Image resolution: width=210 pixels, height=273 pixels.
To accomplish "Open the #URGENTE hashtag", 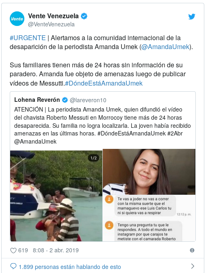I will [x=28, y=38].
